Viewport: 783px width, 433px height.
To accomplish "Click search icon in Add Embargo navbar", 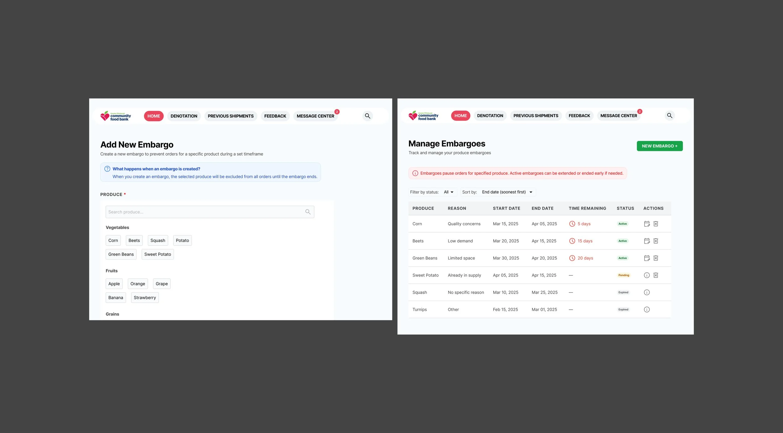I will coord(367,116).
